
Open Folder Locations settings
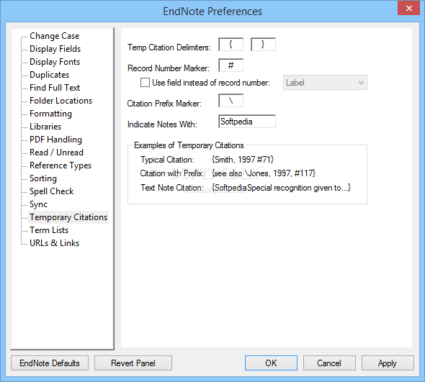coord(61,101)
